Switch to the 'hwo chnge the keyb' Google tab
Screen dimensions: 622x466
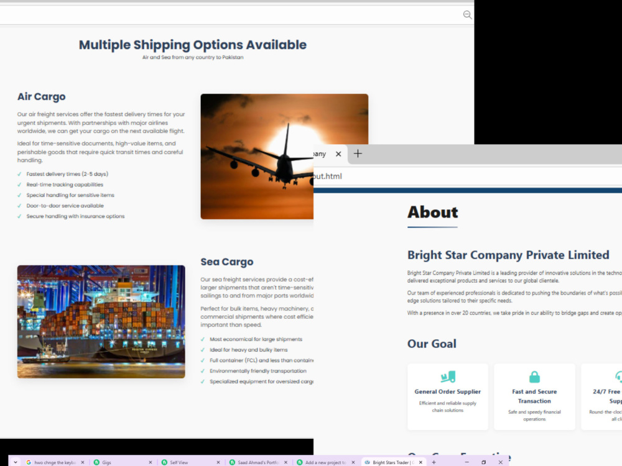pyautogui.click(x=55, y=462)
